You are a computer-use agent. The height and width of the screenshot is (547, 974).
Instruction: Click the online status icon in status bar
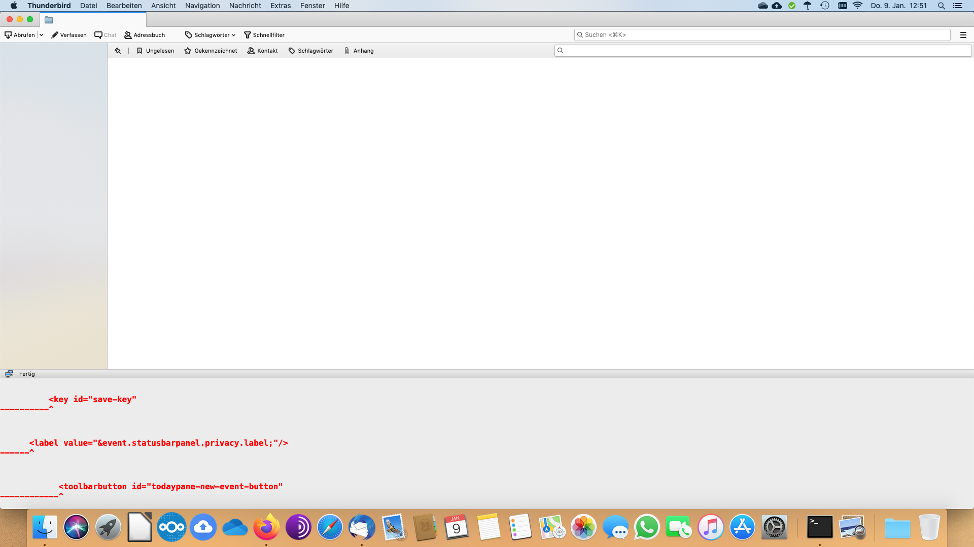click(9, 374)
